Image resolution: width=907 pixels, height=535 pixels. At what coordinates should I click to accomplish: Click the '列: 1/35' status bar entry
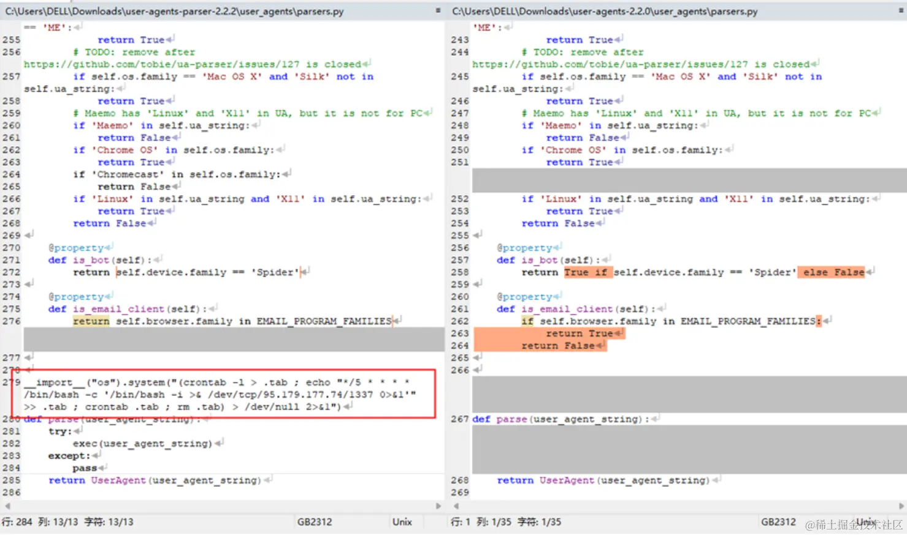[494, 522]
